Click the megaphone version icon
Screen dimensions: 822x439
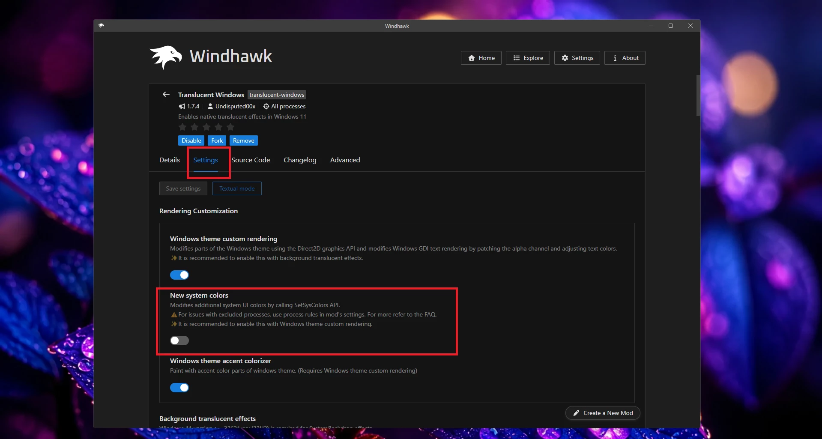pos(182,106)
